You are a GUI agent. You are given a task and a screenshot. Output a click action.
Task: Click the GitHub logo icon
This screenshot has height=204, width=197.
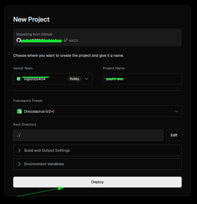[x=19, y=40]
